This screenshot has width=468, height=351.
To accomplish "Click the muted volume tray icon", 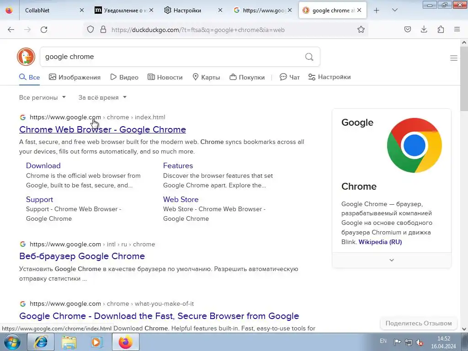I will coord(420,342).
